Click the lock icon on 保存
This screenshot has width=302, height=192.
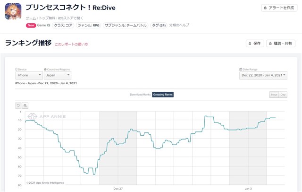point(250,44)
